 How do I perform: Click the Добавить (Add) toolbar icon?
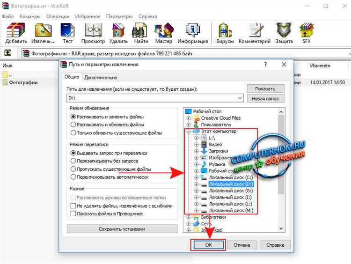16,33
